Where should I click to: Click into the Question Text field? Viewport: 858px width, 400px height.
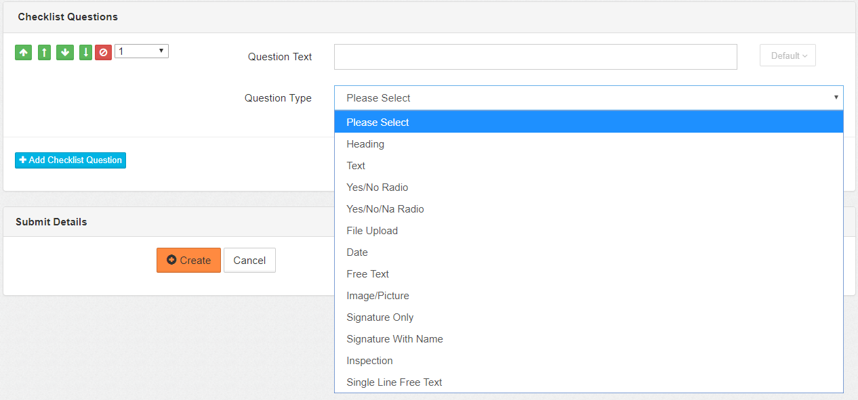click(x=535, y=57)
